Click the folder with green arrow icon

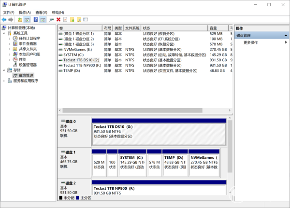[x=72, y=20]
